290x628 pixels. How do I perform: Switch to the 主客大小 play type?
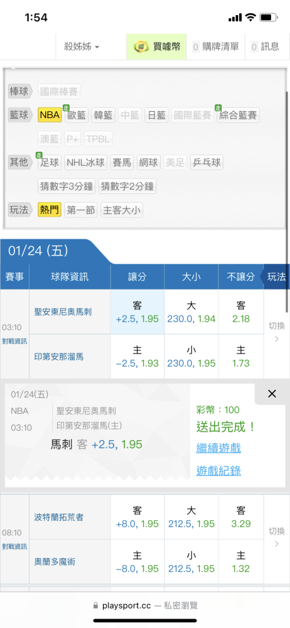122,210
